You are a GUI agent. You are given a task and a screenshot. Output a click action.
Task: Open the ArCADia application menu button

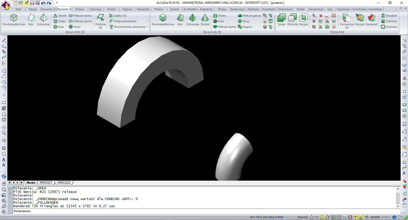click(x=6, y=5)
